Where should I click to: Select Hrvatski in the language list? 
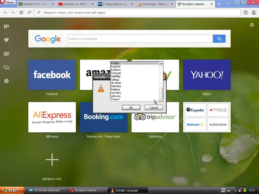(x=135, y=83)
